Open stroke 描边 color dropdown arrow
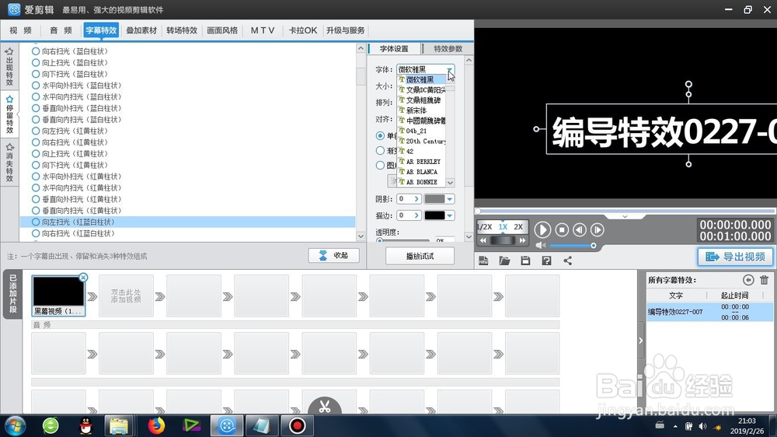Viewport: 777px width, 437px height. pos(449,215)
